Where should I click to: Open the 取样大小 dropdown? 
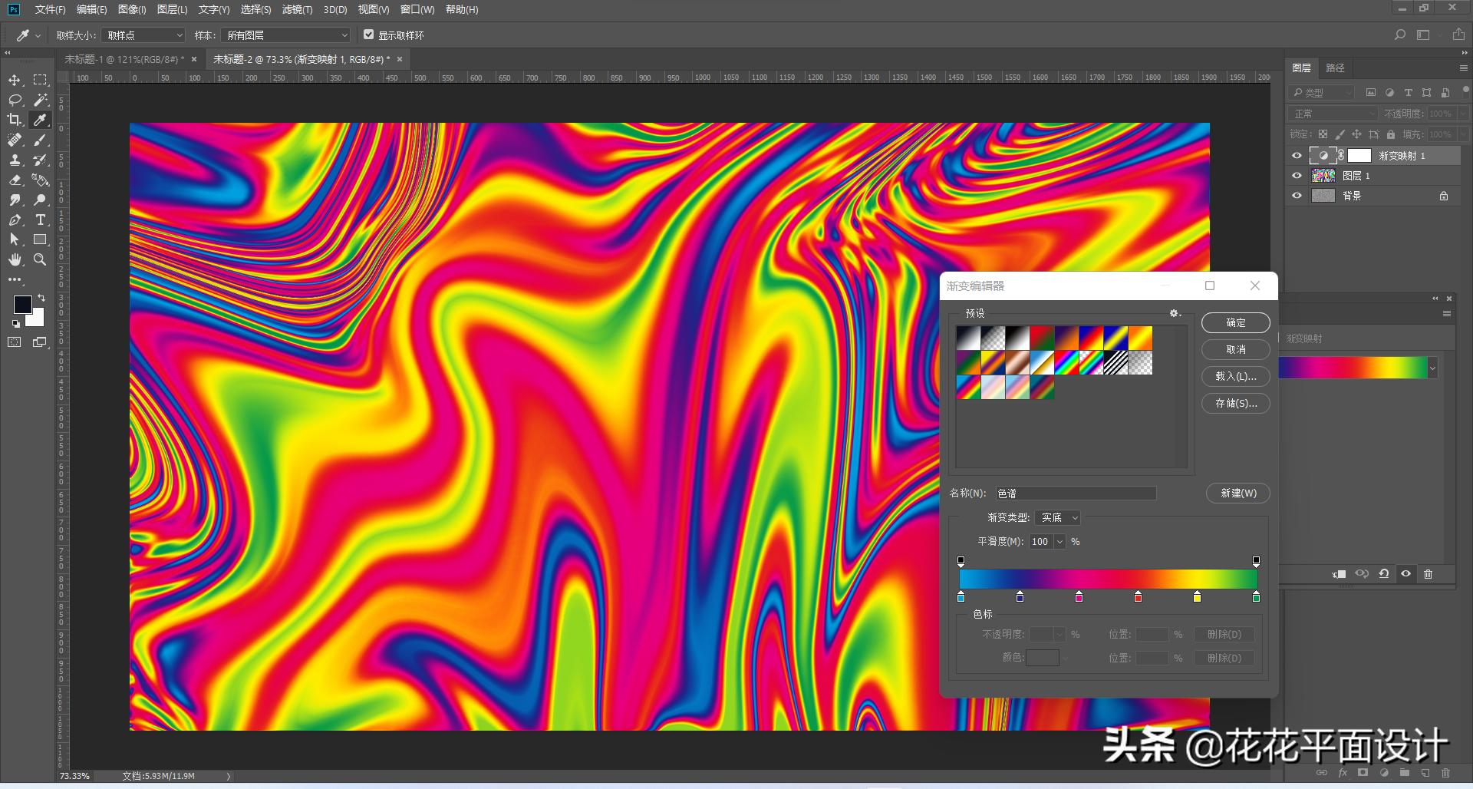143,35
